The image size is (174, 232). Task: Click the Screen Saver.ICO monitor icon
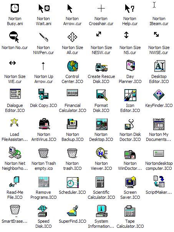point(131,182)
